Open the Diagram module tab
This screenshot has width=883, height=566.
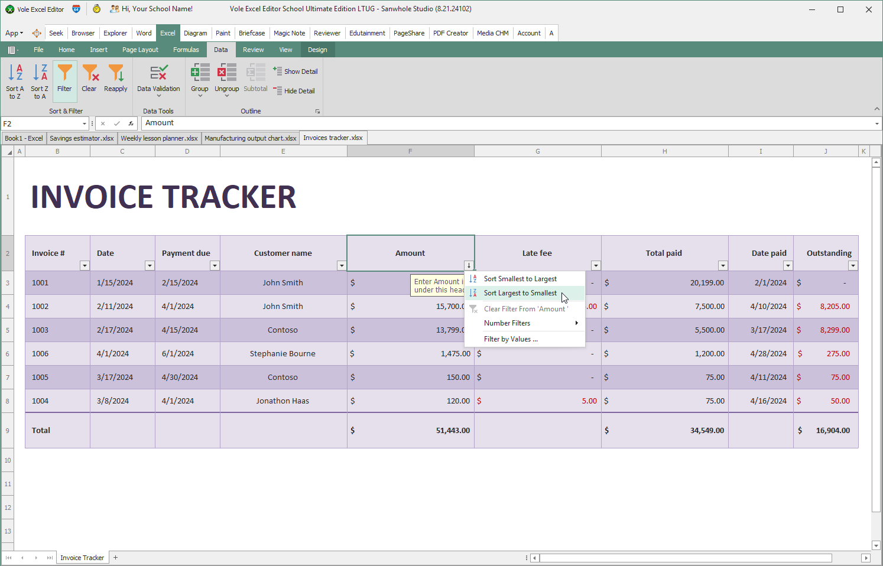coord(195,33)
